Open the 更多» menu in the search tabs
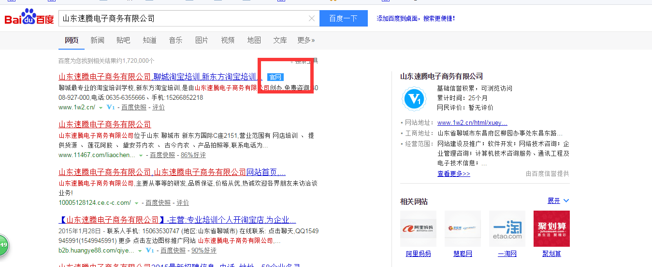 click(306, 40)
